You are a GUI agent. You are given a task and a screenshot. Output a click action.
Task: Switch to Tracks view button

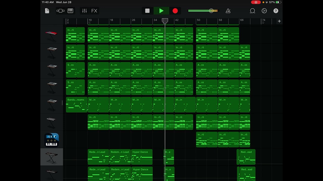(x=60, y=11)
